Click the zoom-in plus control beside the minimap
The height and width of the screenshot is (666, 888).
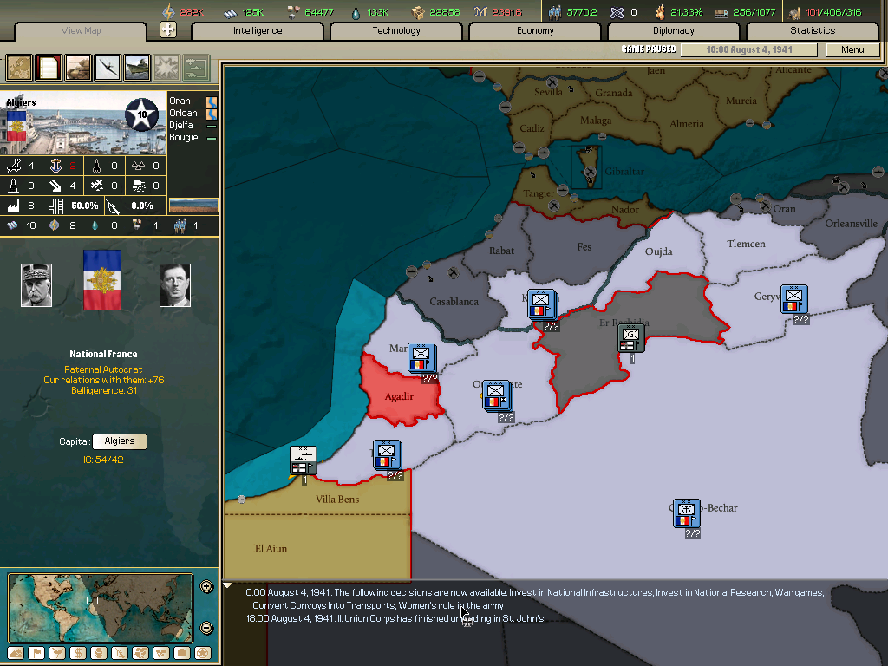pyautogui.click(x=206, y=586)
